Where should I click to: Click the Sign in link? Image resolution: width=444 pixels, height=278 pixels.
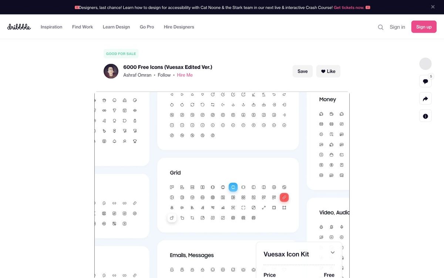click(x=397, y=27)
